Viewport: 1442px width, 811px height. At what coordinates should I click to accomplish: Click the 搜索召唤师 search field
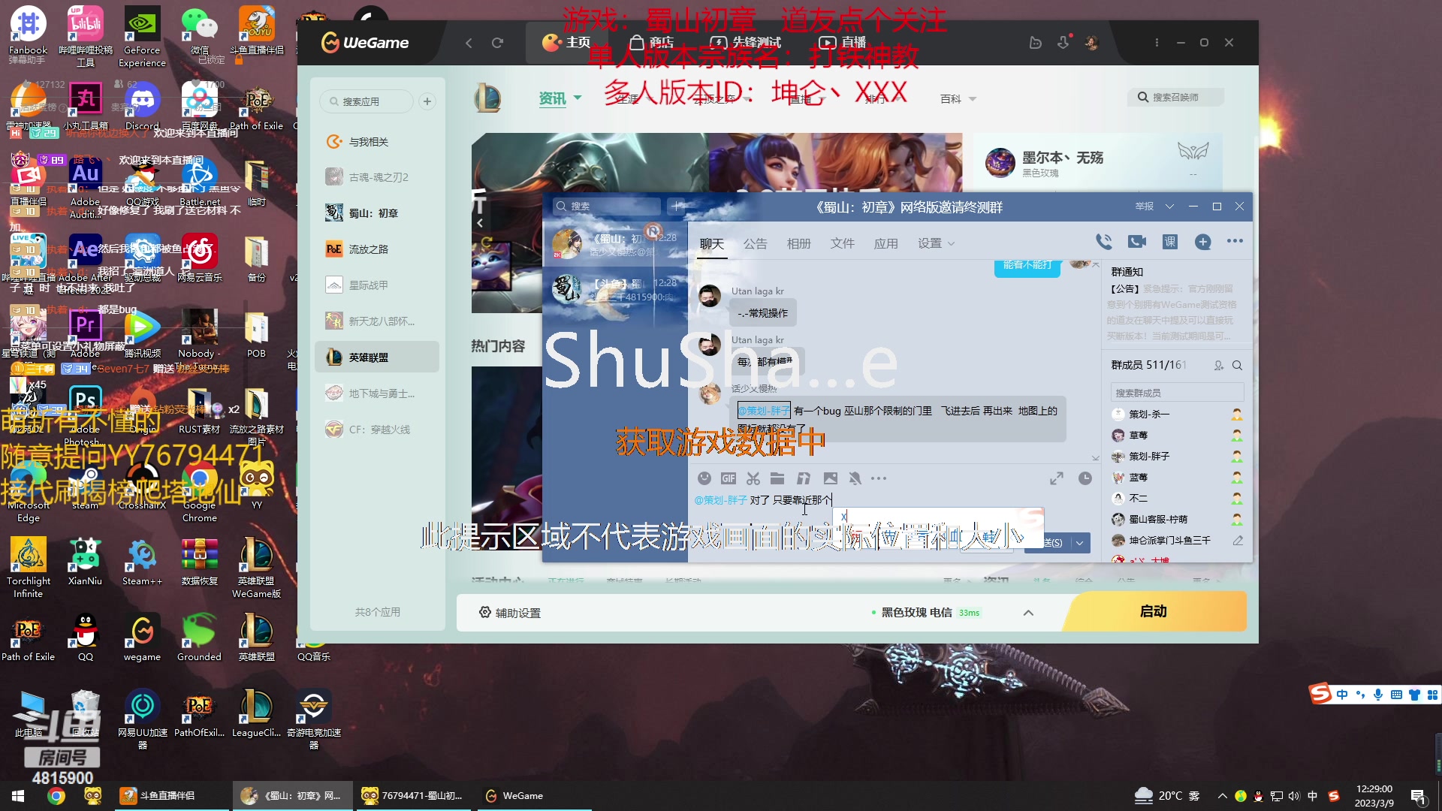pos(1175,97)
